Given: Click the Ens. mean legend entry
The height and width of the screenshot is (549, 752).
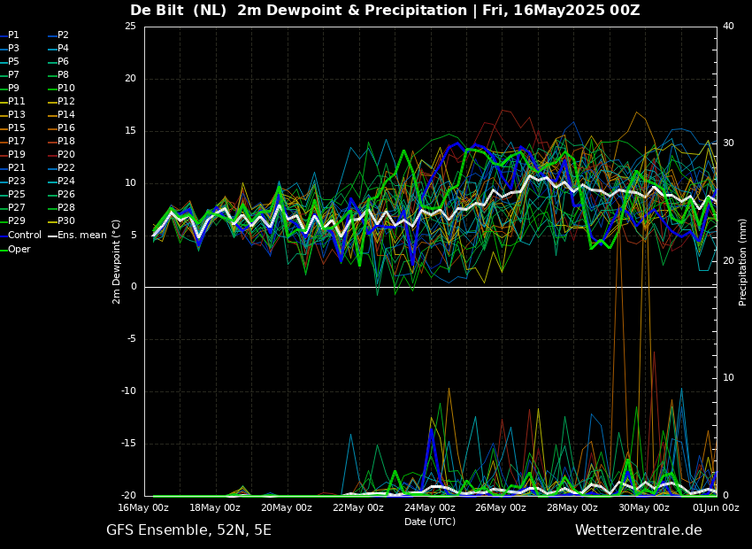Looking at the screenshot, I should click(78, 236).
